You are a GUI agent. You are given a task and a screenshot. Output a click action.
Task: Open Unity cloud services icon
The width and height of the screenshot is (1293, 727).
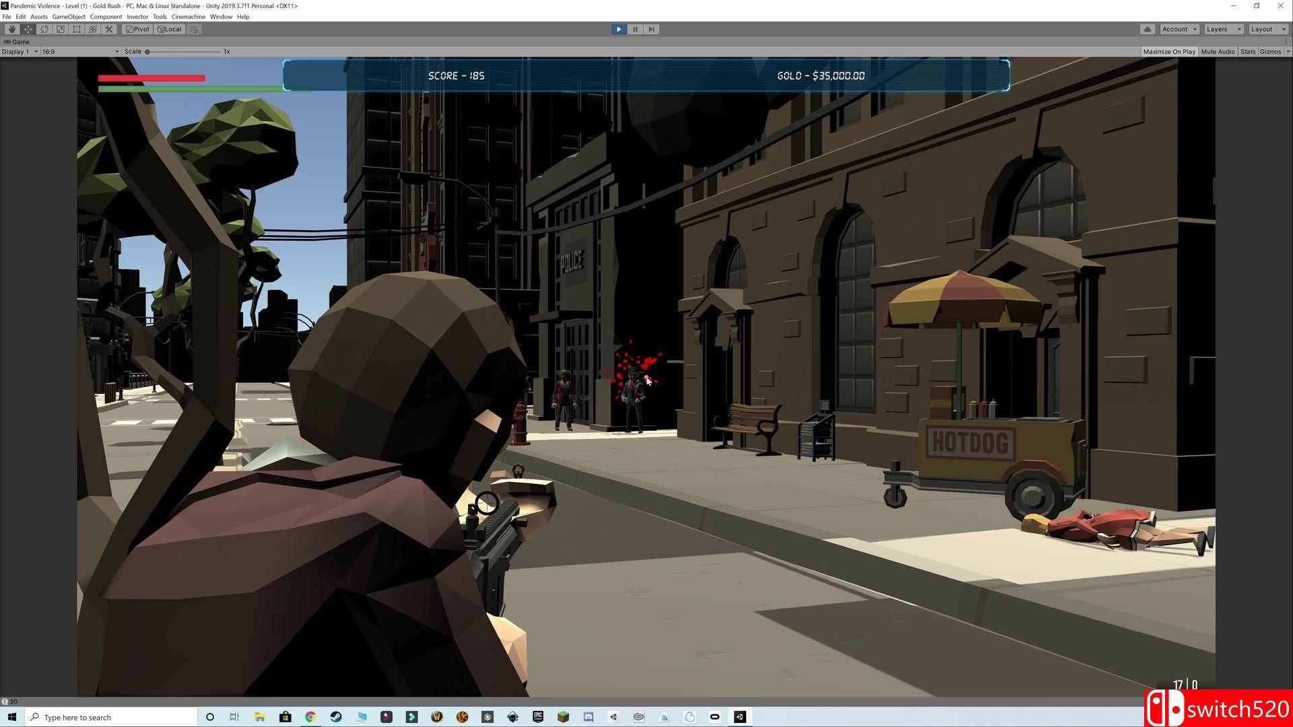click(x=1148, y=29)
